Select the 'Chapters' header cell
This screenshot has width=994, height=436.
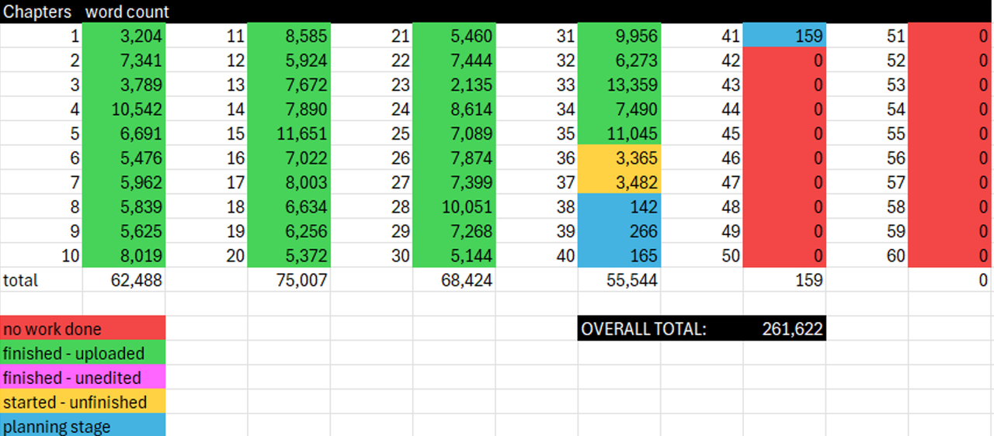(x=40, y=12)
